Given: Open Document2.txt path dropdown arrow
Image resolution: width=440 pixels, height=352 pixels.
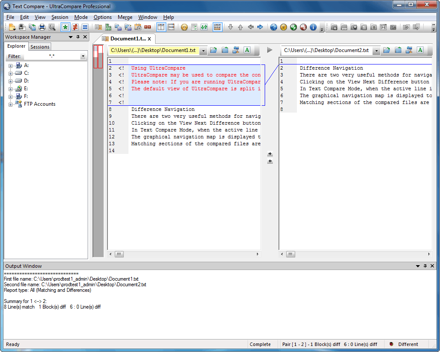Looking at the screenshot, I should click(376, 51).
